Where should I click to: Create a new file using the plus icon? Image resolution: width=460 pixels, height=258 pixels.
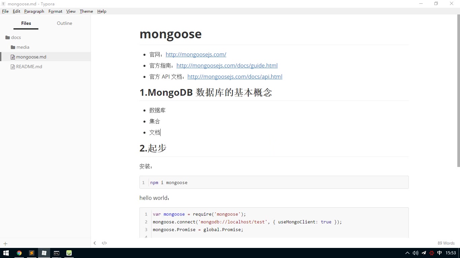click(5, 244)
